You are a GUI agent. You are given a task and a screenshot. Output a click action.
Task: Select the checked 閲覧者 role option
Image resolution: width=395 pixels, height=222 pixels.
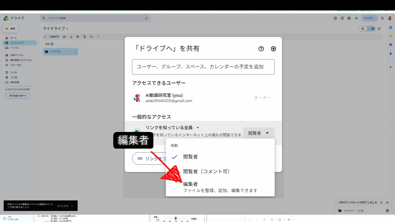click(x=220, y=157)
